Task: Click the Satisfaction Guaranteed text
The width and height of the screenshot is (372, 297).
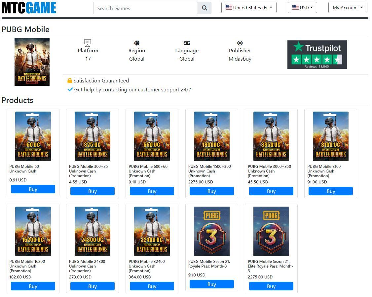Action: [x=101, y=80]
